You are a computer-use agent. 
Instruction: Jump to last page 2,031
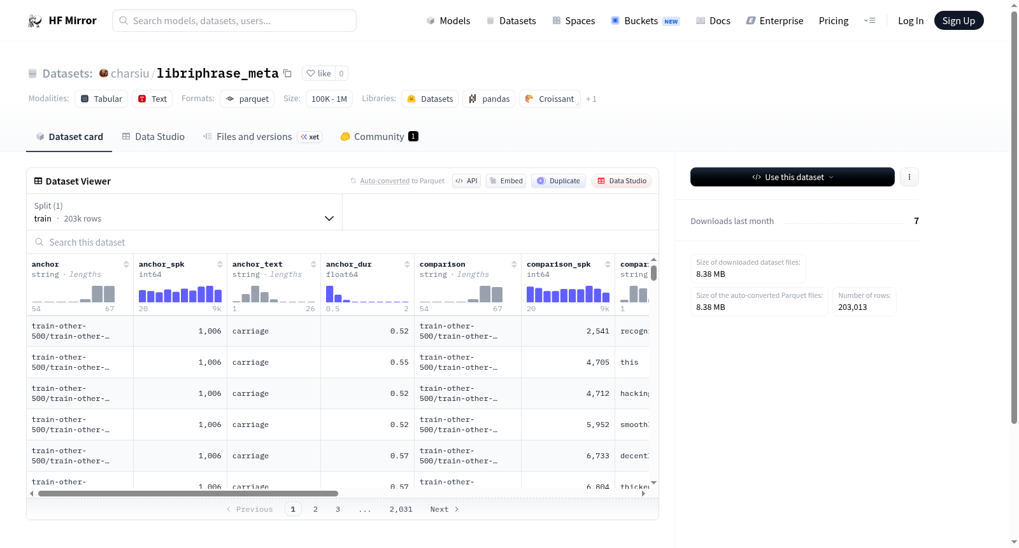coord(401,509)
